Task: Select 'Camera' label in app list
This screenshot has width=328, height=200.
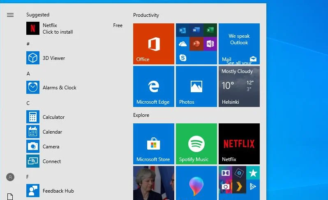Action: click(51, 147)
